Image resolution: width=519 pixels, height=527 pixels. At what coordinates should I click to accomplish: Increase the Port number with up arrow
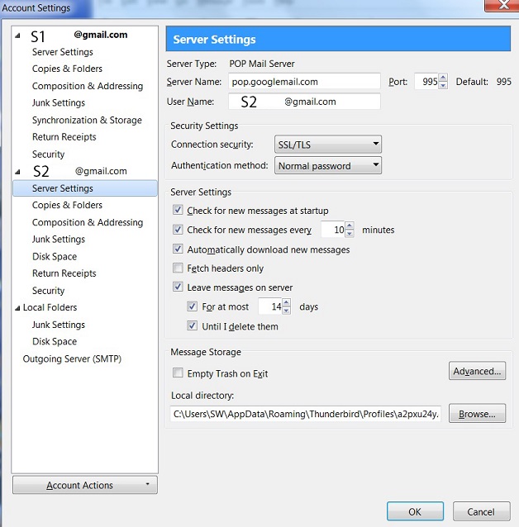pyautogui.click(x=443, y=78)
